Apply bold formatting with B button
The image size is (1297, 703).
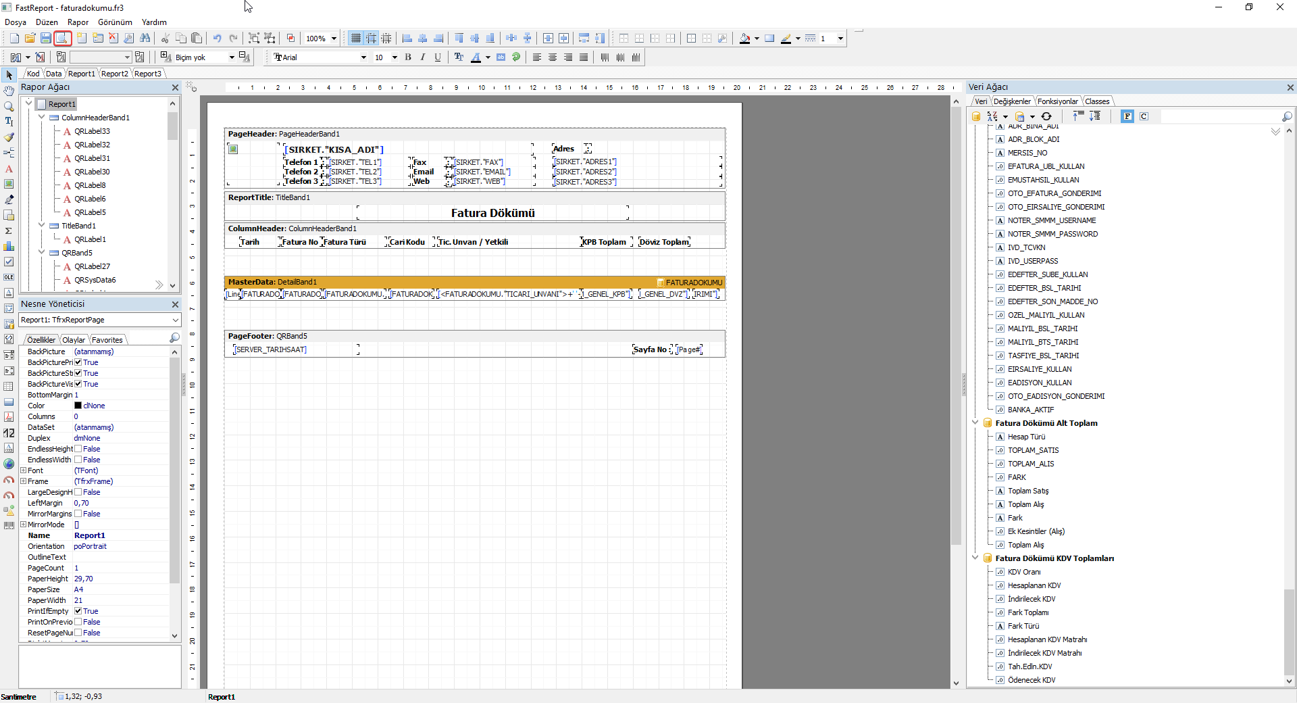click(x=408, y=57)
